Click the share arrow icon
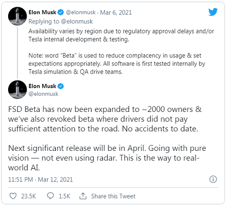The width and height of the screenshot is (227, 206). (83, 196)
